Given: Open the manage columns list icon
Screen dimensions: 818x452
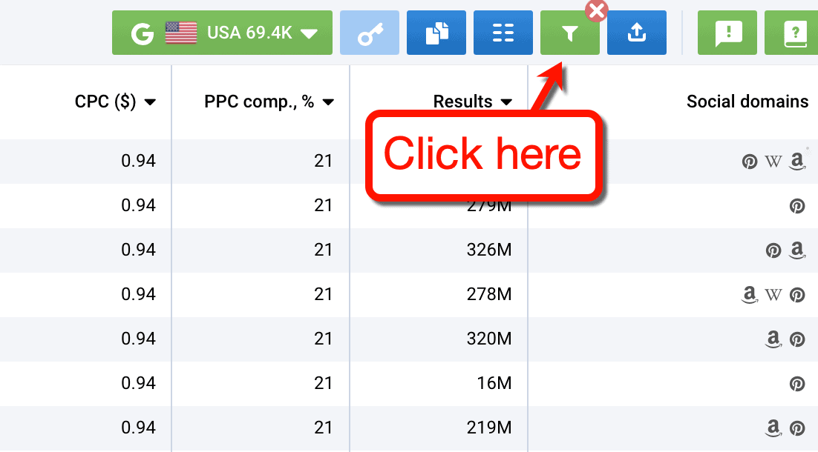Looking at the screenshot, I should point(503,33).
